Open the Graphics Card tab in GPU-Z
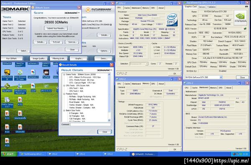Viewport: 251px width, 165px height. [x=190, y=7]
